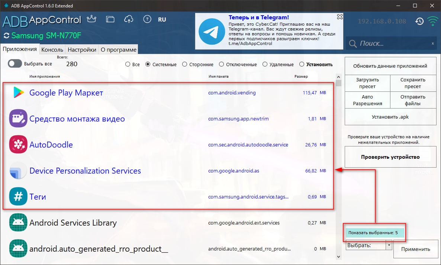Click the cloud upload icon
The width and height of the screenshot is (441, 265).
pos(129,19)
